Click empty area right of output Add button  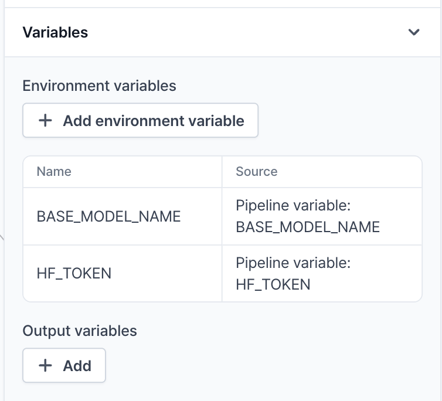coord(264,366)
